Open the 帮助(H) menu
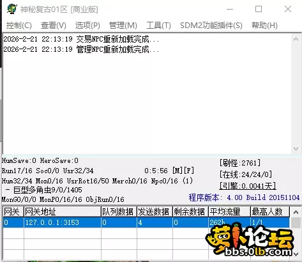The width and height of the screenshot is (302, 262). click(264, 26)
